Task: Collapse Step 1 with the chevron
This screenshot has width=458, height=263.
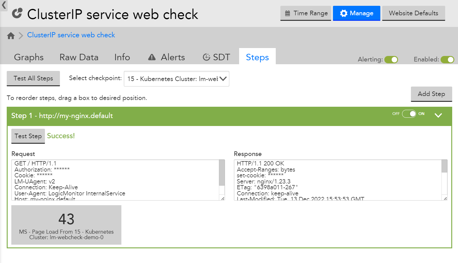Action: pos(438,115)
